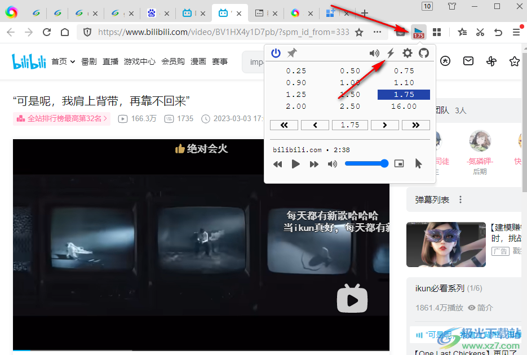527x355 pixels.
Task: Open the 漫画 navigation link
Action: pos(198,61)
